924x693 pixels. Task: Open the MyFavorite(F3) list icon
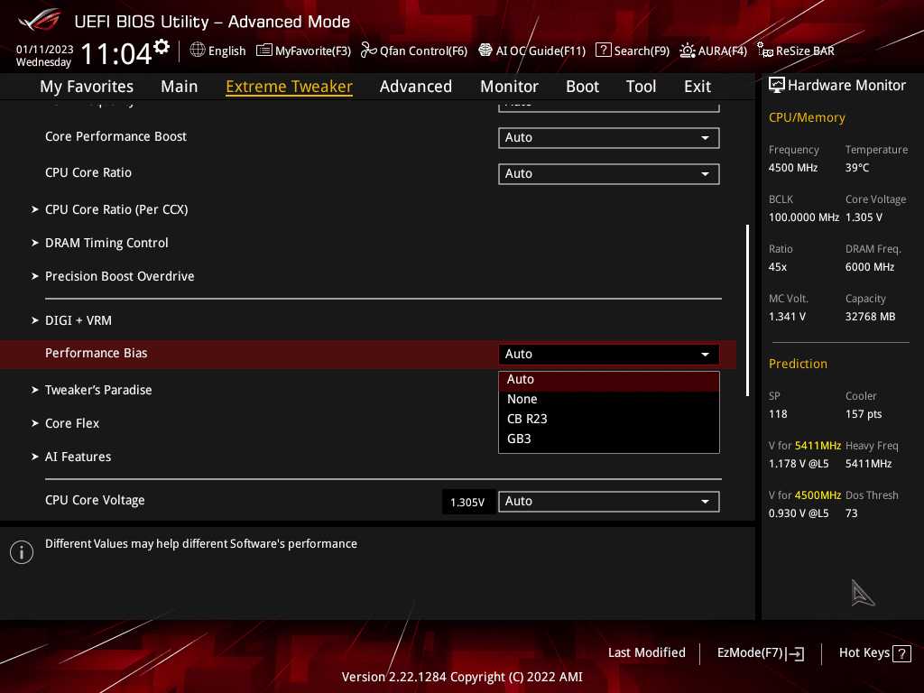(x=264, y=51)
